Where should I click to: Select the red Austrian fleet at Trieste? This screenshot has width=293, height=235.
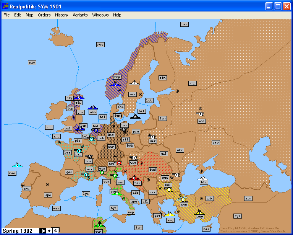134,178
